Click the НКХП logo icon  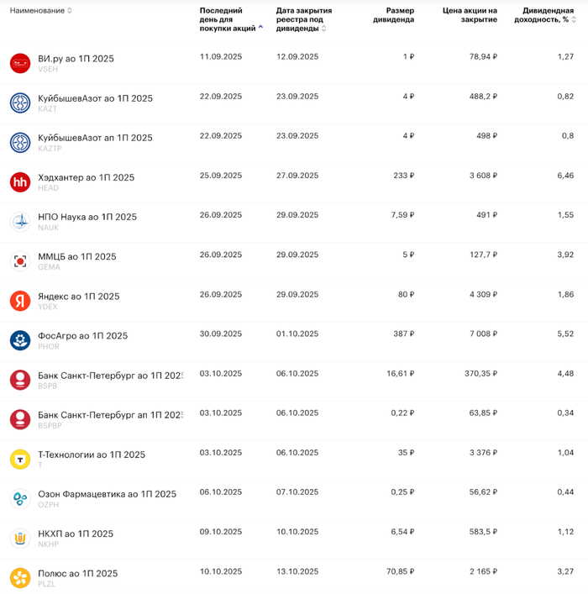(20, 539)
